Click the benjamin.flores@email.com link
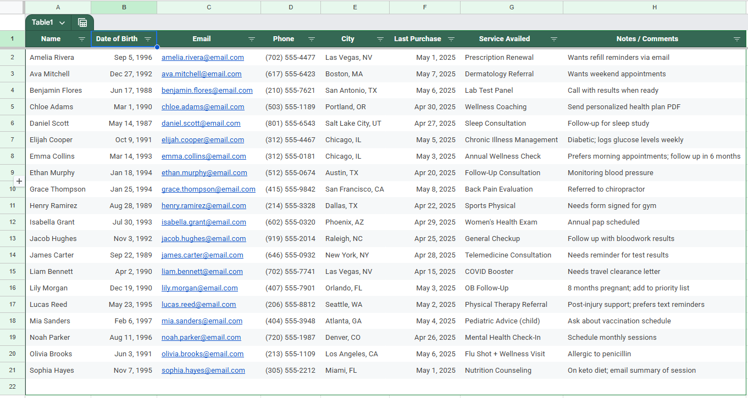 207,91
